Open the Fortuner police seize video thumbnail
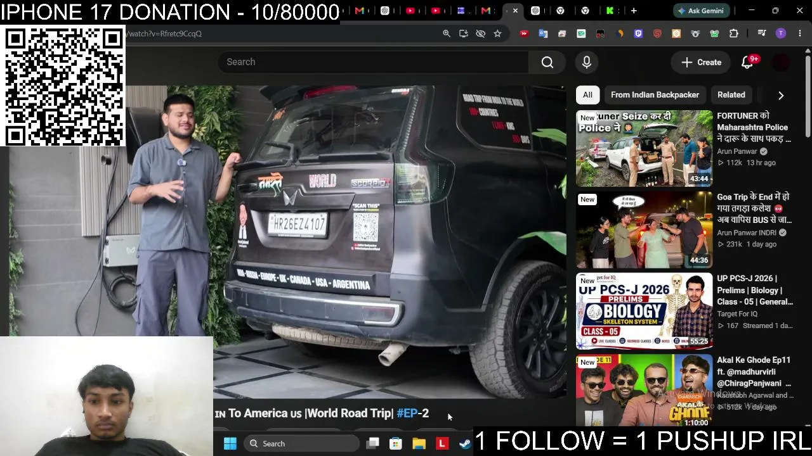 pyautogui.click(x=644, y=148)
